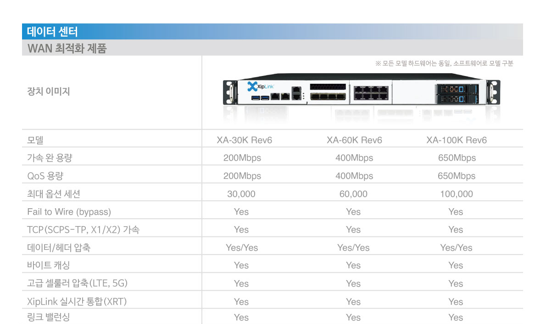
Task: Click the hardware note about 모든 모델 하드웨어는 동일
Action: coord(444,63)
